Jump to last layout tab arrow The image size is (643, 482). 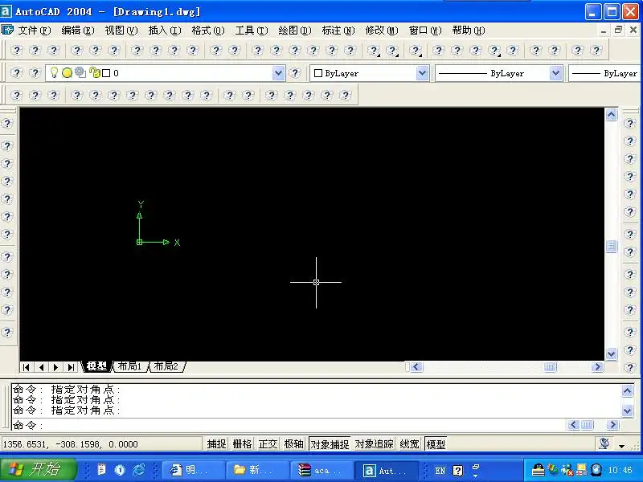click(71, 367)
